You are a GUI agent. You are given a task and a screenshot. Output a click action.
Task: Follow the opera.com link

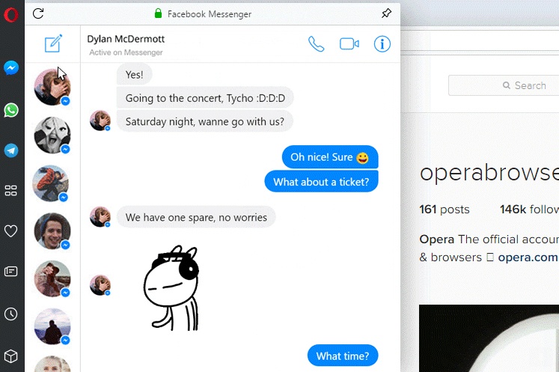click(x=528, y=257)
